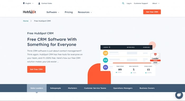Image resolution: width=185 pixels, height=101 pixels.
Task: Switch to the Salespeople tab
Action: tap(55, 88)
